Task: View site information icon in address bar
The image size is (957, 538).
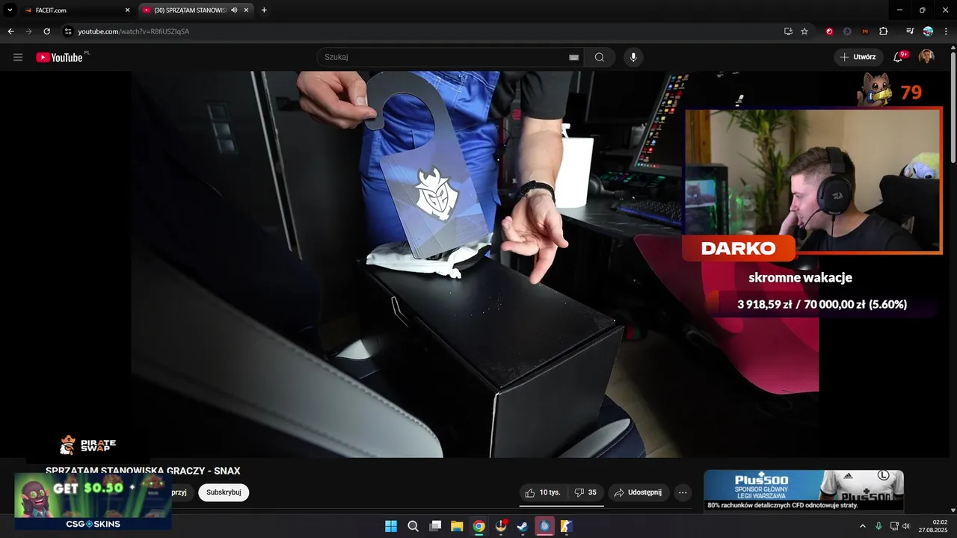Action: [67, 31]
